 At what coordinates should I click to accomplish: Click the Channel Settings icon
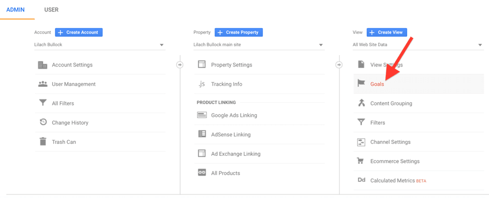click(x=361, y=142)
